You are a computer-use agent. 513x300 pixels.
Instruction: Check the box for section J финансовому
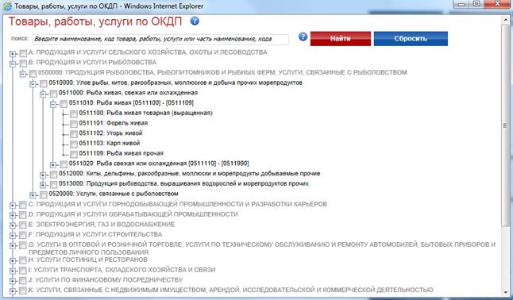click(22, 281)
